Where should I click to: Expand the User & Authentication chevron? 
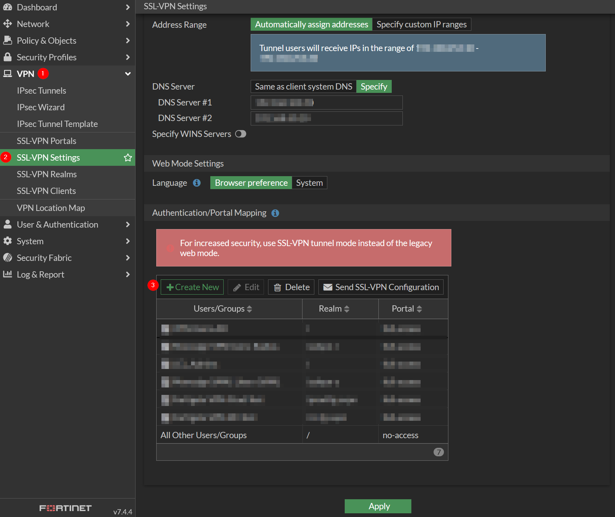click(x=128, y=225)
